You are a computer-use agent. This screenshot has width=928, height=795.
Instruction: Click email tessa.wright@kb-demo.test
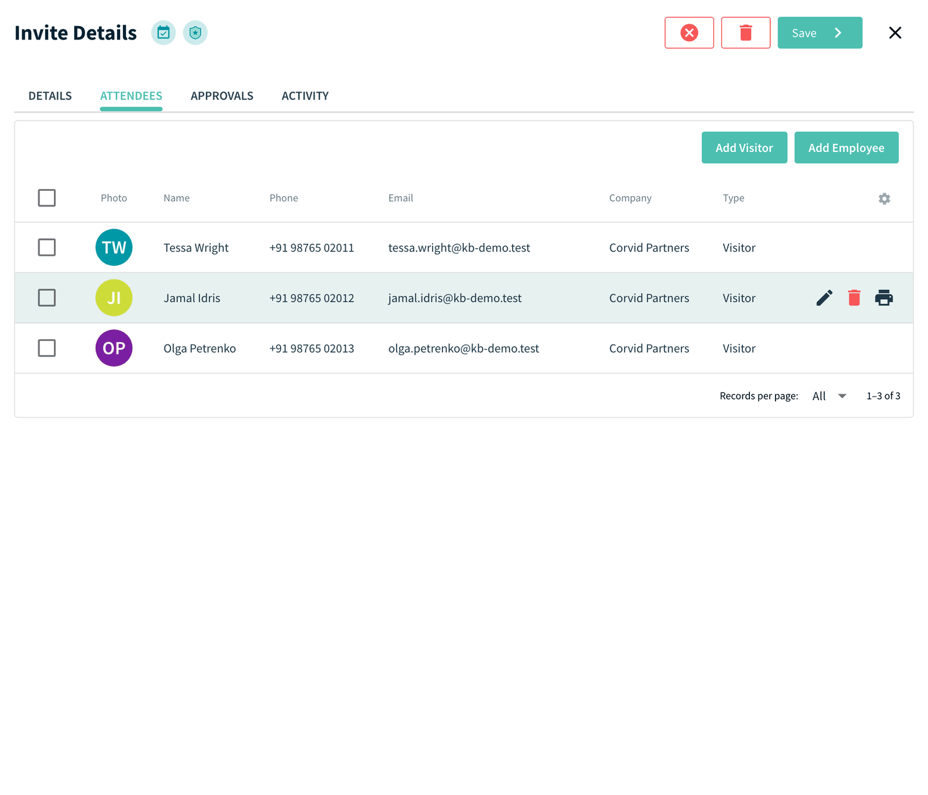pyautogui.click(x=459, y=248)
